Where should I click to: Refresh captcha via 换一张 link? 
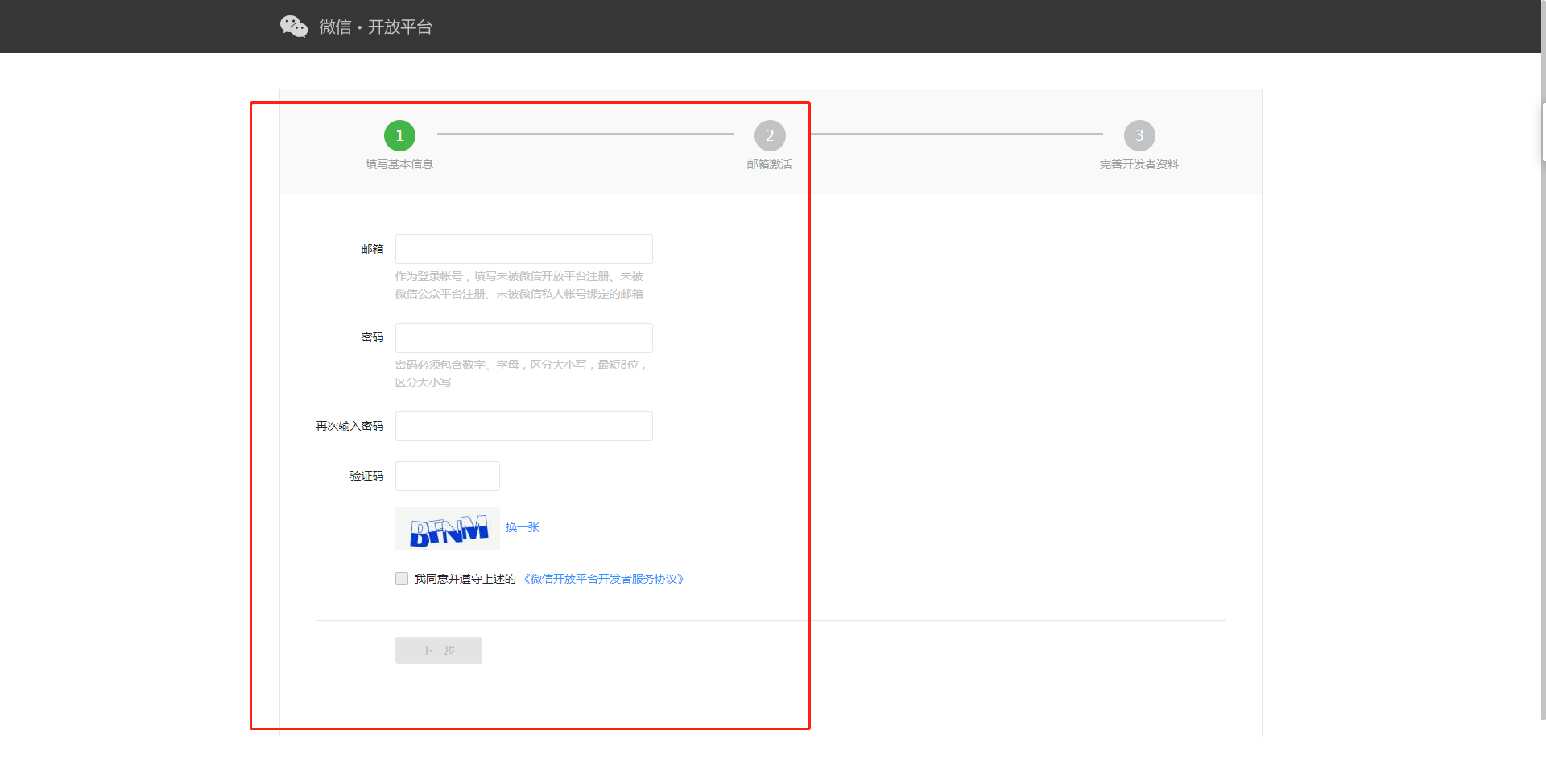click(523, 527)
